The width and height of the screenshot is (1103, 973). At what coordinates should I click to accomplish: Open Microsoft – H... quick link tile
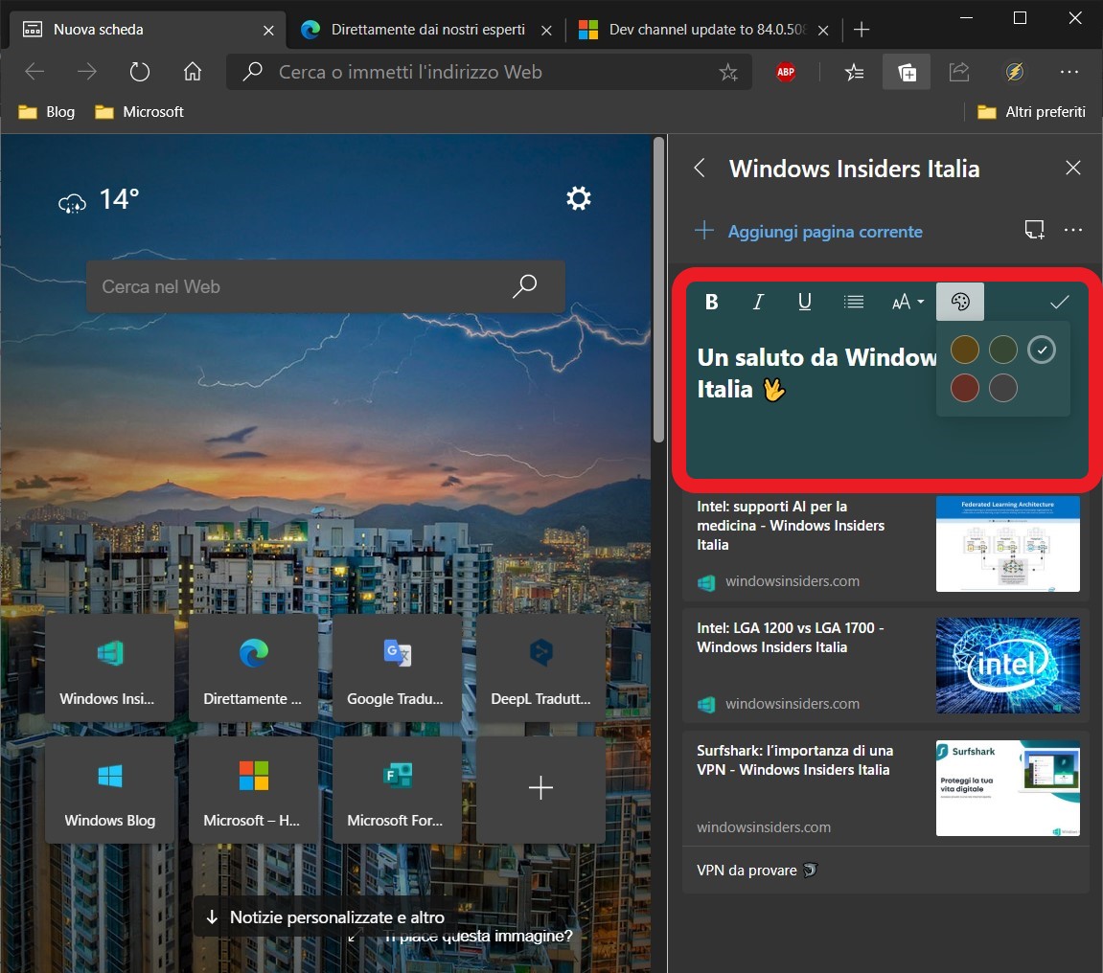[253, 789]
